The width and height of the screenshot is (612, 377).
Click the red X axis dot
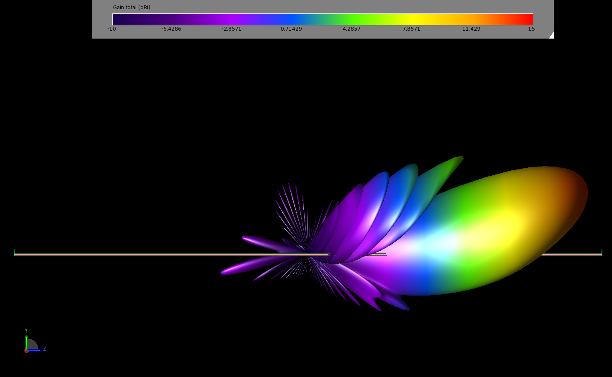click(x=26, y=351)
